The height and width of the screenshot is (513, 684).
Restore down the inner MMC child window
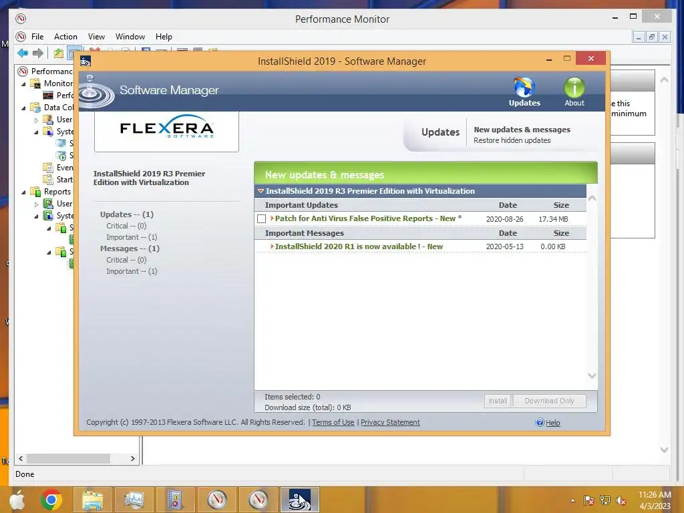[x=651, y=37]
